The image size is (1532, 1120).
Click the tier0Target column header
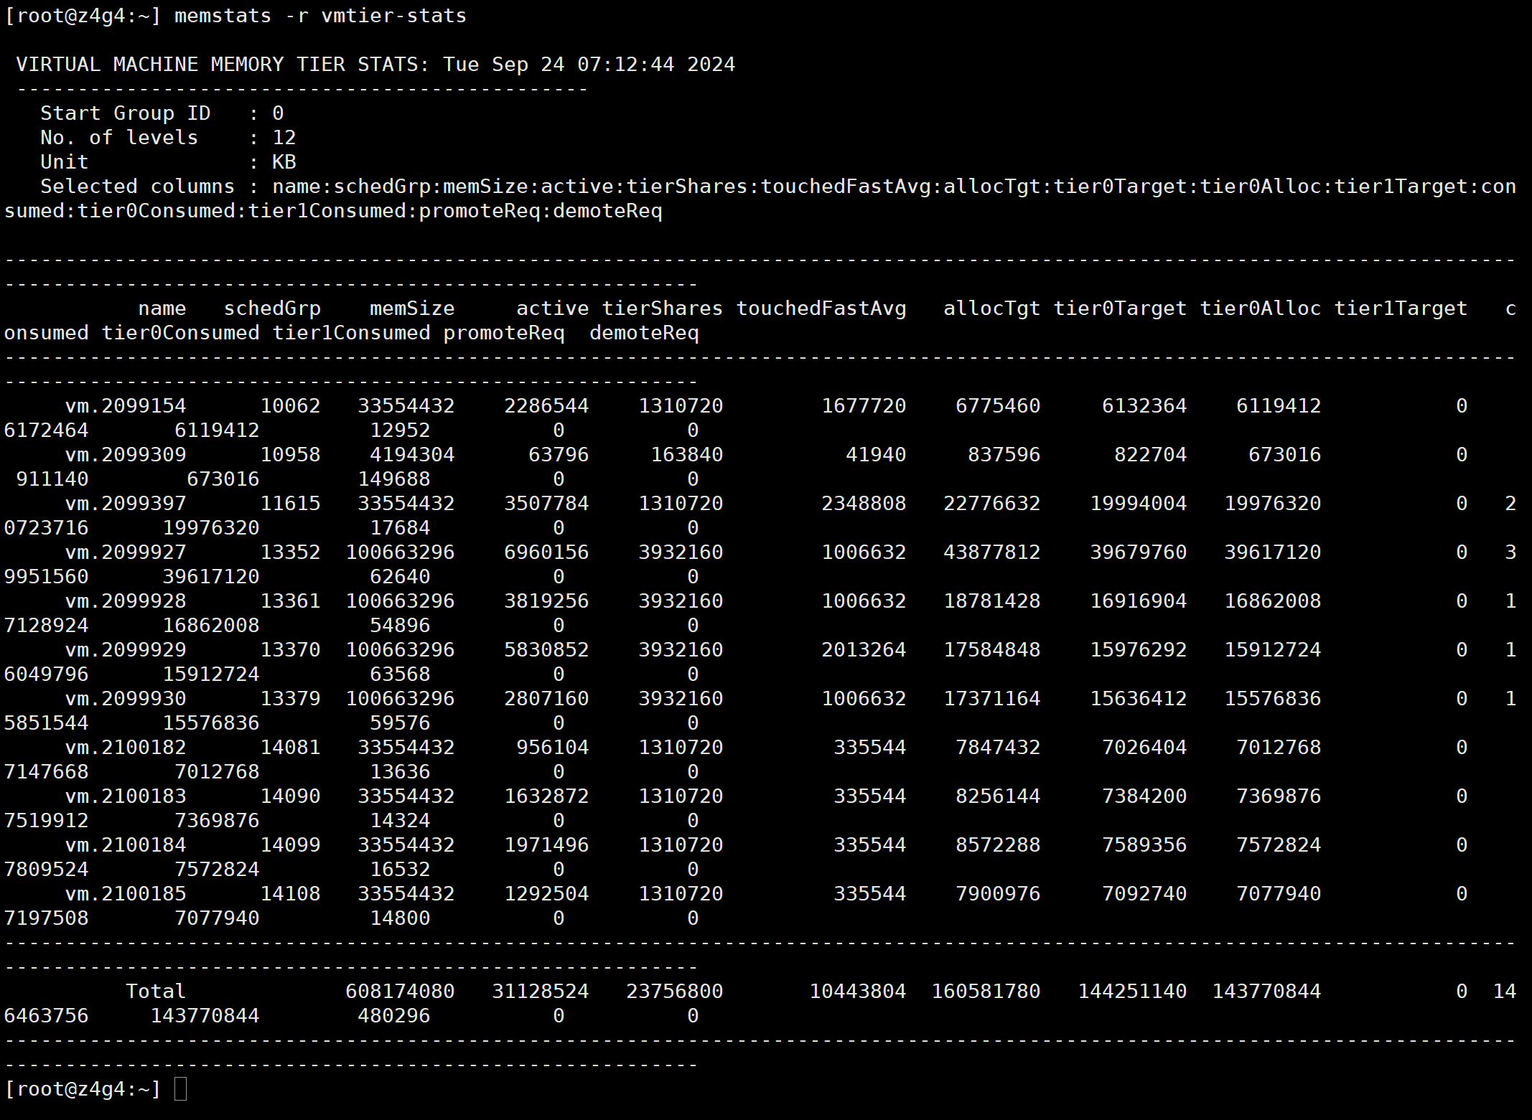[1120, 309]
